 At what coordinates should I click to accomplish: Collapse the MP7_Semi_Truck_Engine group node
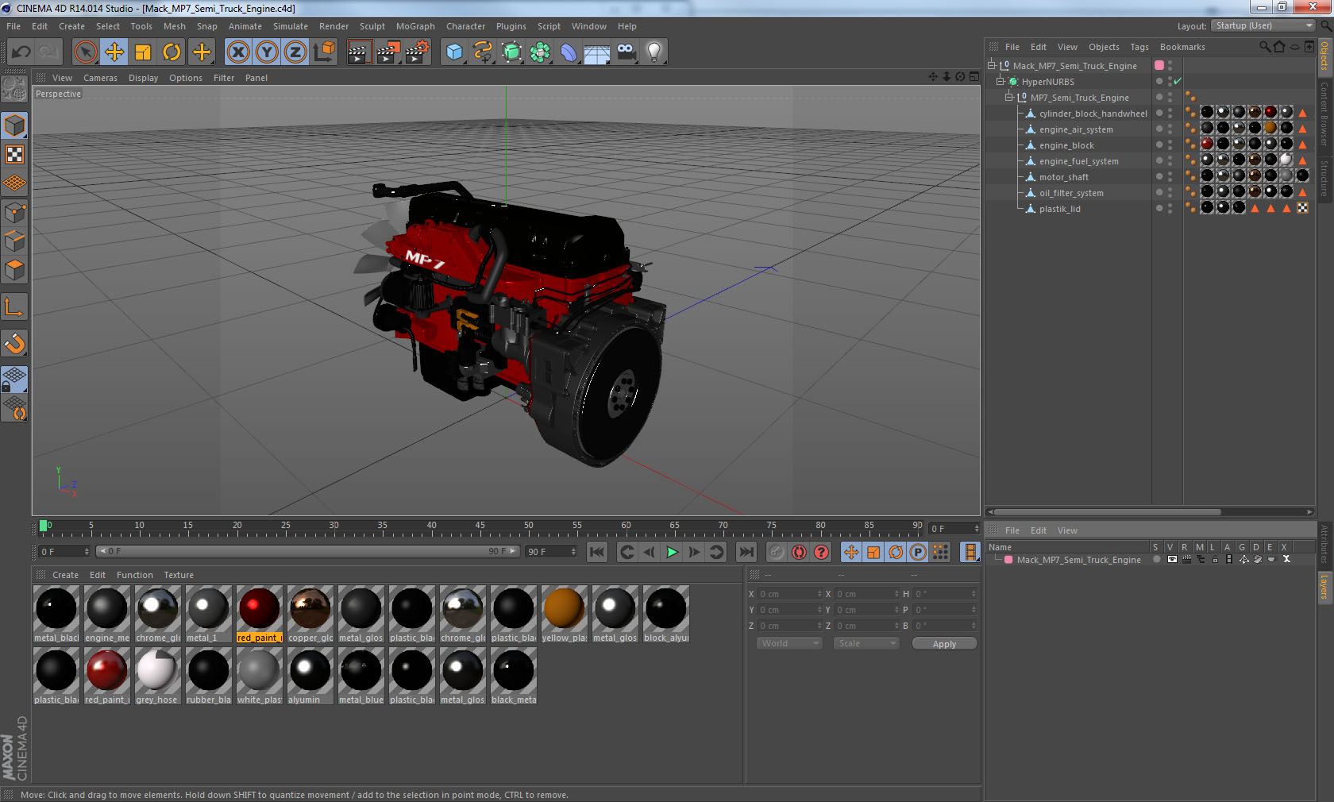click(1009, 98)
